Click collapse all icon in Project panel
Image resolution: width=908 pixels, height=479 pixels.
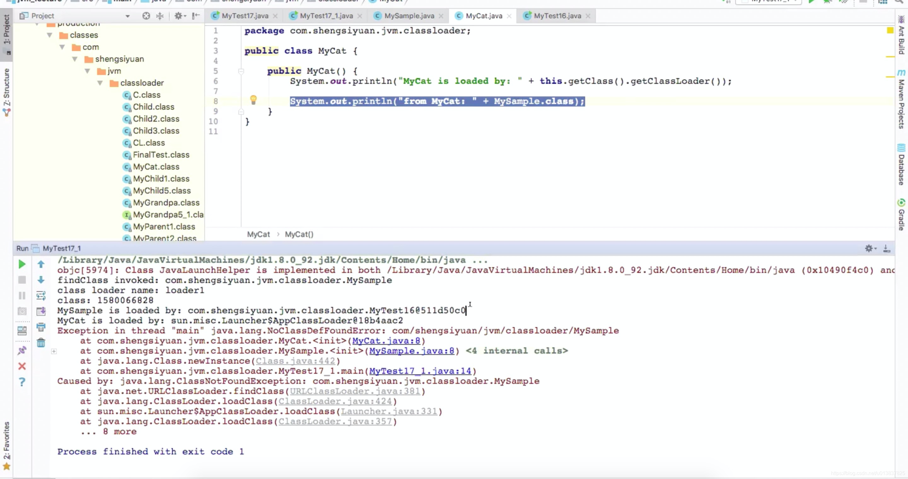(160, 16)
